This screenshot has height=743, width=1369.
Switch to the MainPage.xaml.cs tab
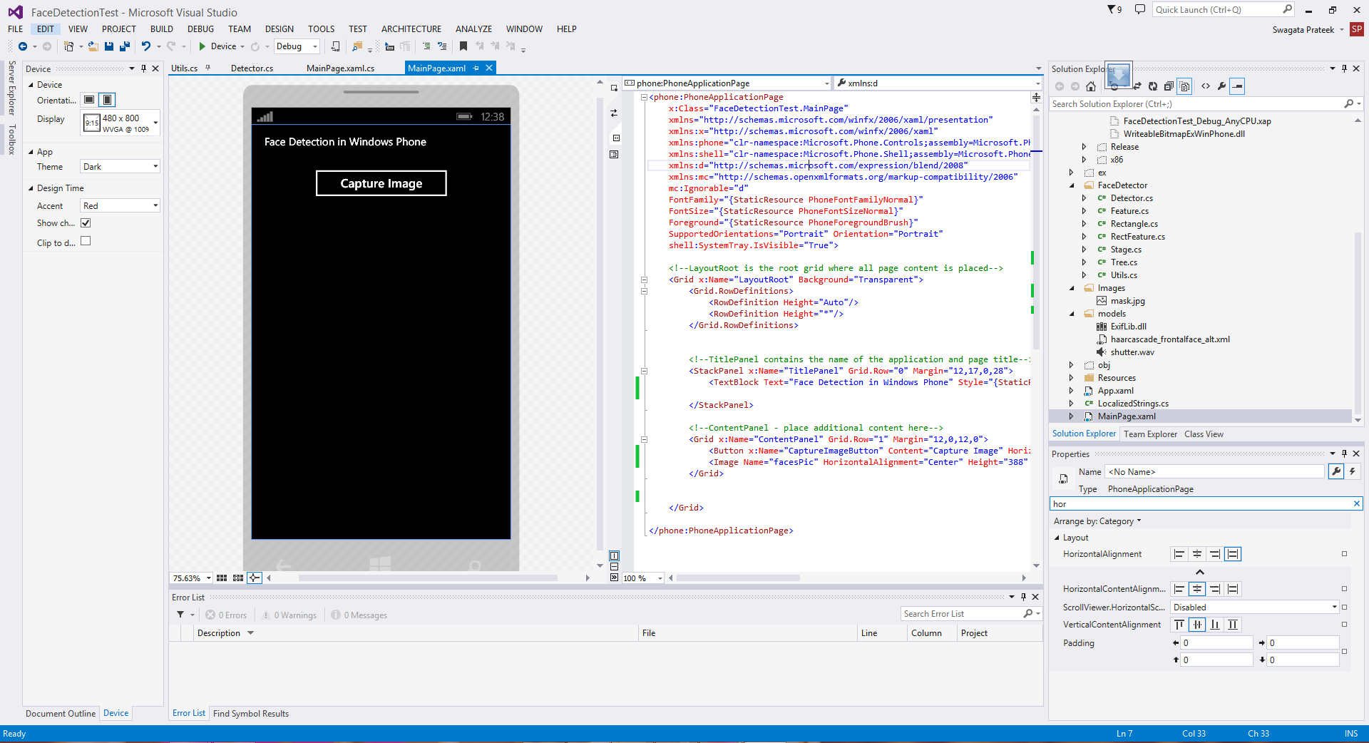pos(340,68)
